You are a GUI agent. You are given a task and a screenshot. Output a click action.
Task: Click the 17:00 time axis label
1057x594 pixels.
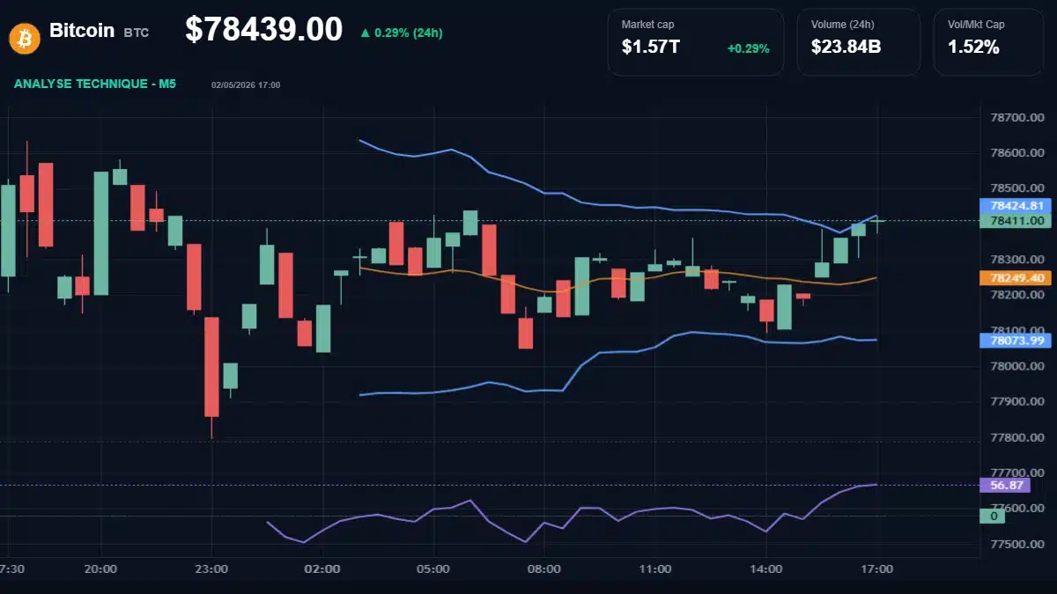(877, 569)
